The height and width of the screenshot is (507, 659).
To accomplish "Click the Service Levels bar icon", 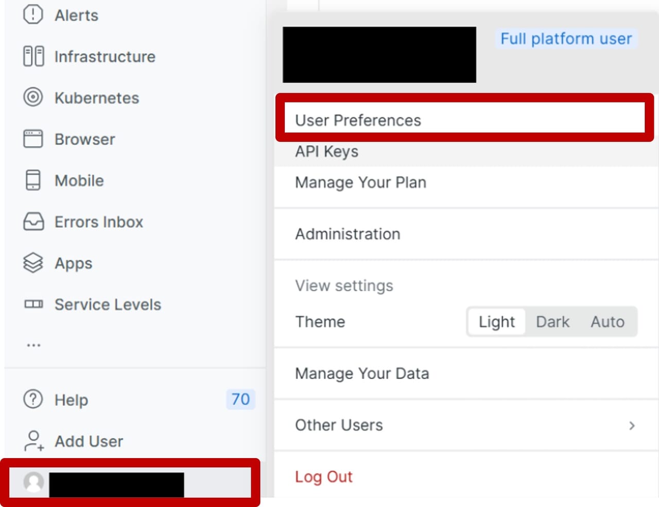I will pyautogui.click(x=33, y=304).
